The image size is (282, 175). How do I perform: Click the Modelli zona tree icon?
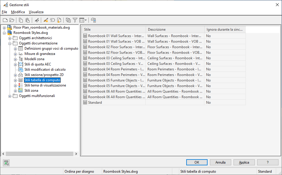(21, 59)
